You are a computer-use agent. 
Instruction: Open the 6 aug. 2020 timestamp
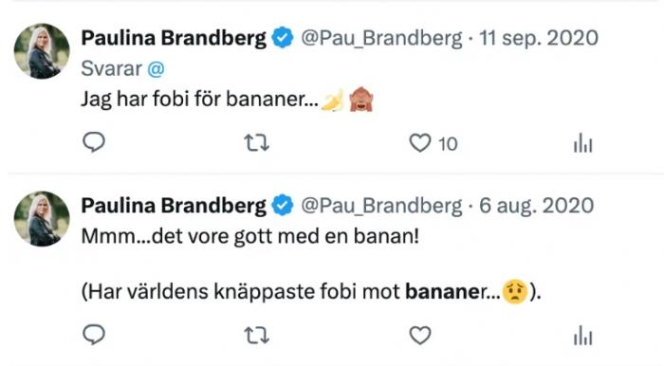pyautogui.click(x=537, y=206)
